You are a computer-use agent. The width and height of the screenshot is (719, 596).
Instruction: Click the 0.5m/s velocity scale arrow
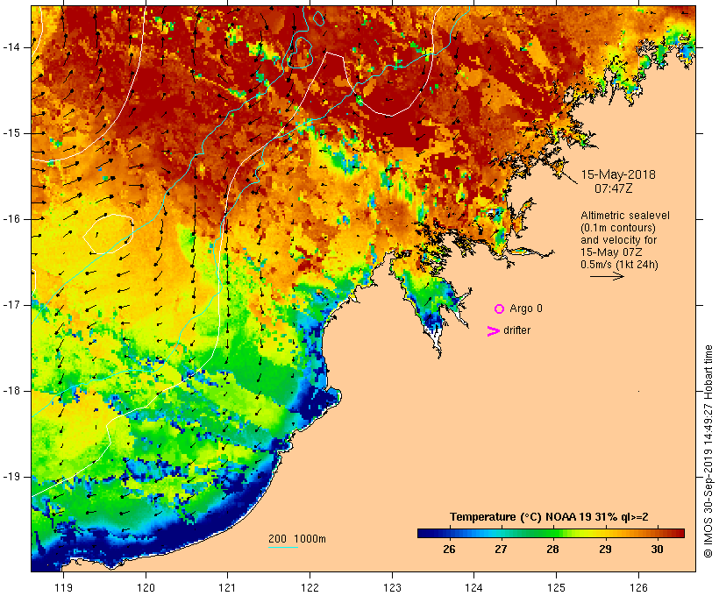click(607, 276)
